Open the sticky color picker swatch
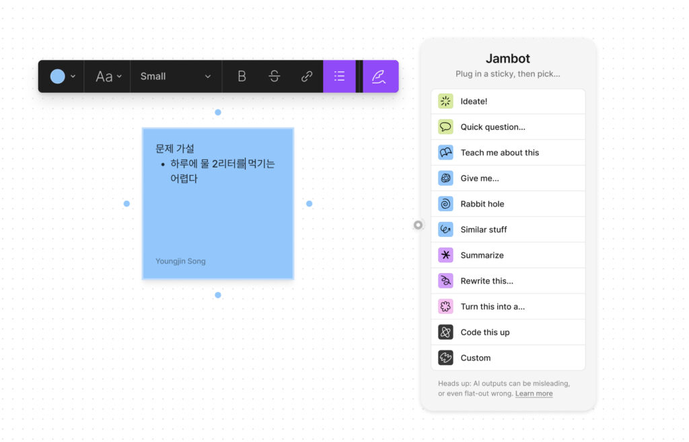 point(58,77)
